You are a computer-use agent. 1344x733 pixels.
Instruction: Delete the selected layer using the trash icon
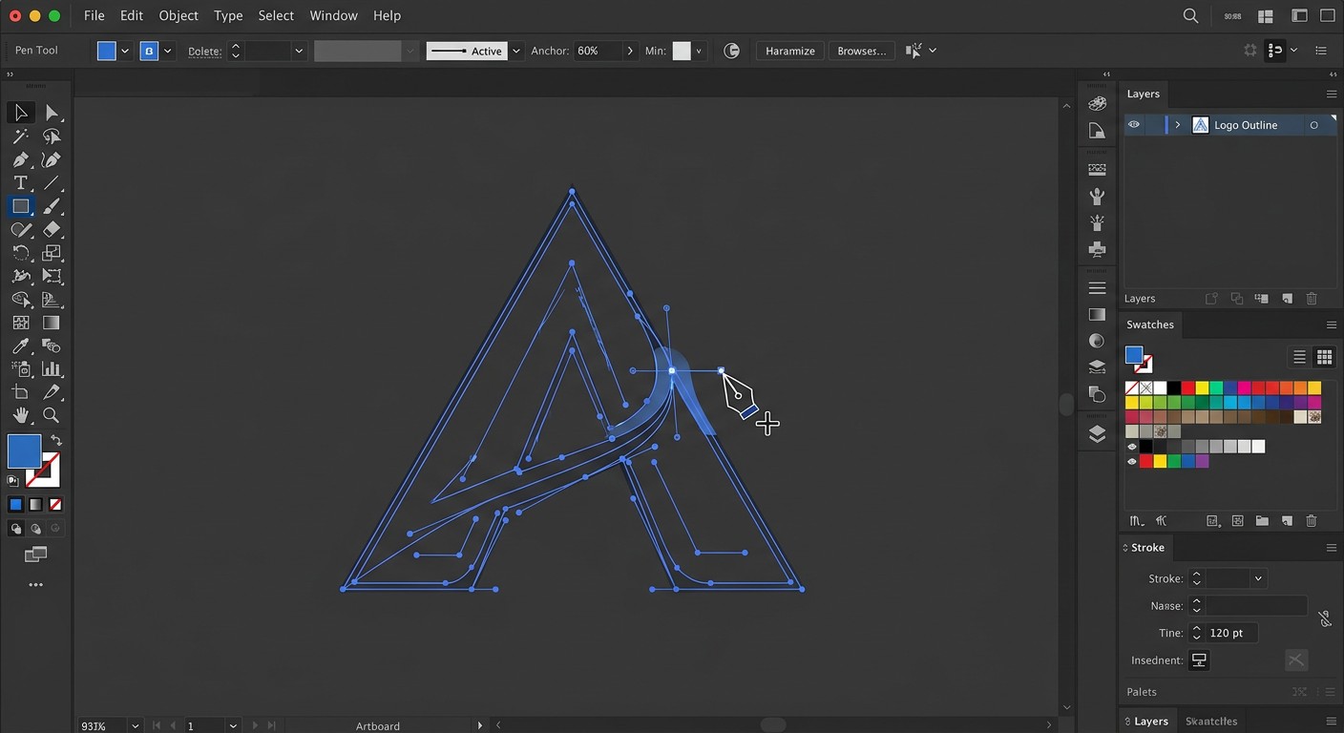click(x=1312, y=299)
